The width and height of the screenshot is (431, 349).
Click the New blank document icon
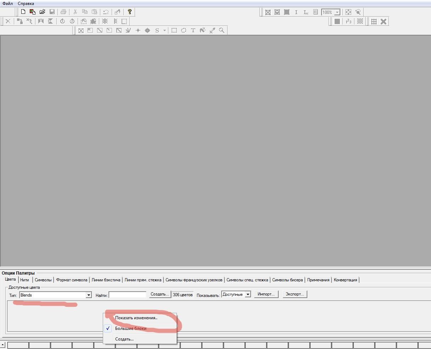(x=23, y=12)
